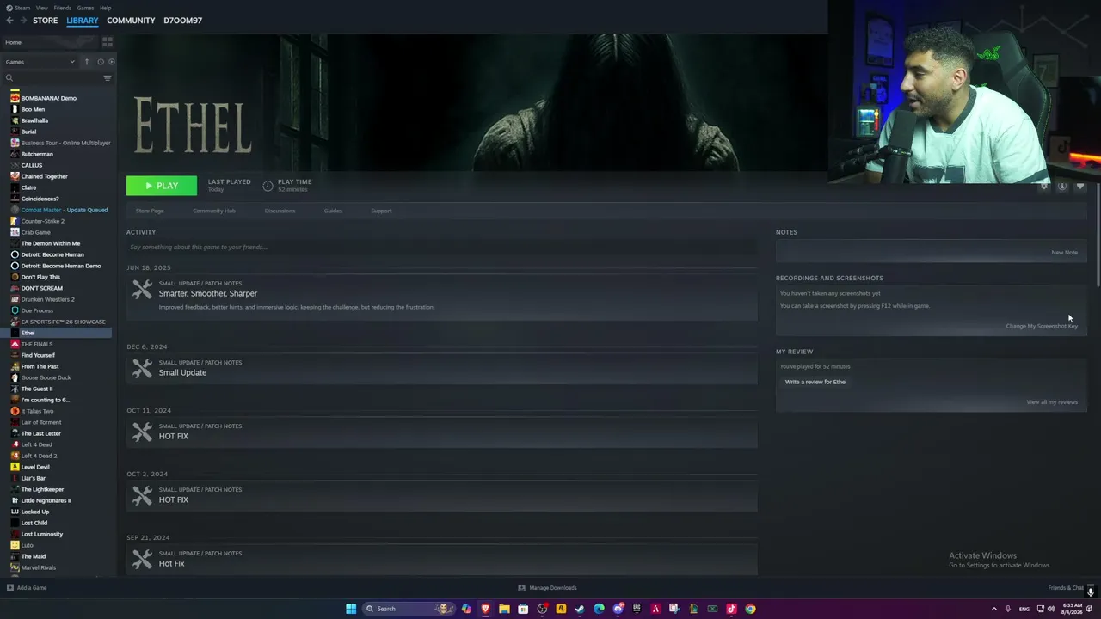Screen dimensions: 1101x619
Task: Toggle the ready-to-play filter icon
Action: coord(111,62)
